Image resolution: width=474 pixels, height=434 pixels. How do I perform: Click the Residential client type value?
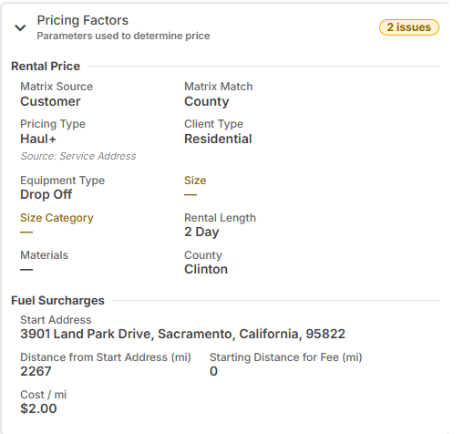pos(218,139)
